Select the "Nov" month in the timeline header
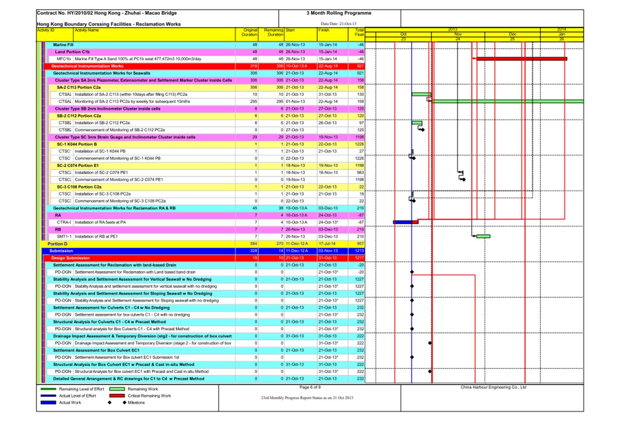This screenshot has height=437, width=617. [x=458, y=34]
